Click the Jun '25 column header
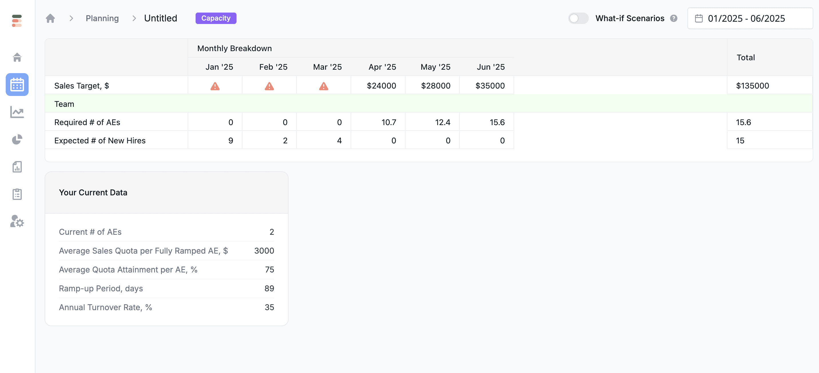The width and height of the screenshot is (819, 373). tap(491, 67)
